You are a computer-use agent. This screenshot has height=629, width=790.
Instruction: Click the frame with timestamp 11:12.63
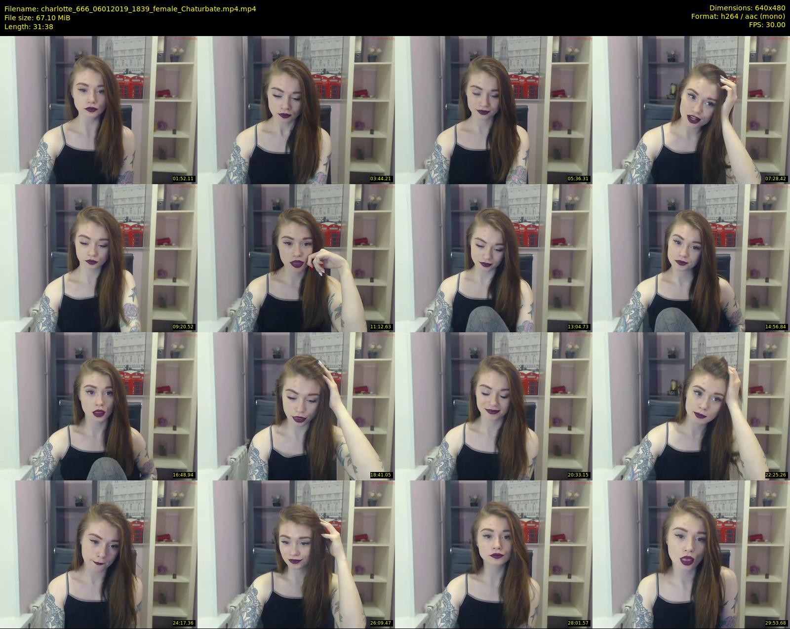coord(296,258)
